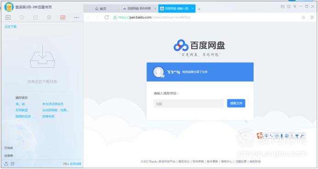The height and width of the screenshot is (169, 318).
Task: Close the active 百度网盘 tab
Action: click(x=193, y=9)
